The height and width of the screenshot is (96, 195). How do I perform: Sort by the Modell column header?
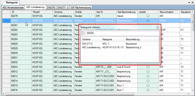[x=42, y=12]
